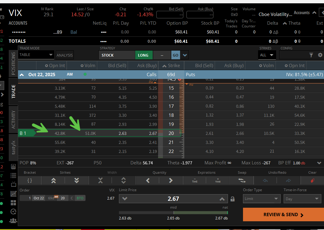The image size is (324, 230).
Task: Toggle BTO action on order leg
Action: (80, 198)
